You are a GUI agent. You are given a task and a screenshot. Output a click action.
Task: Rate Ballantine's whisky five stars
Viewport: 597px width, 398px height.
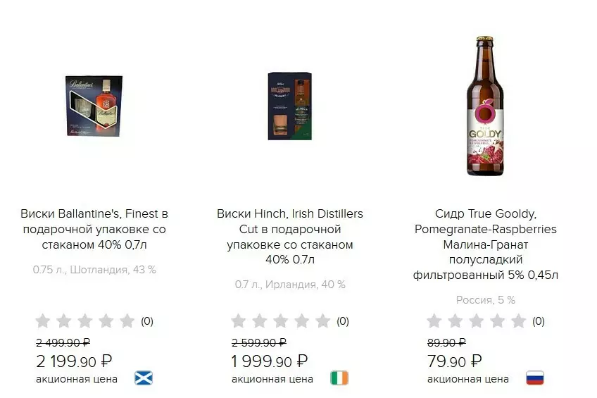[127, 321]
